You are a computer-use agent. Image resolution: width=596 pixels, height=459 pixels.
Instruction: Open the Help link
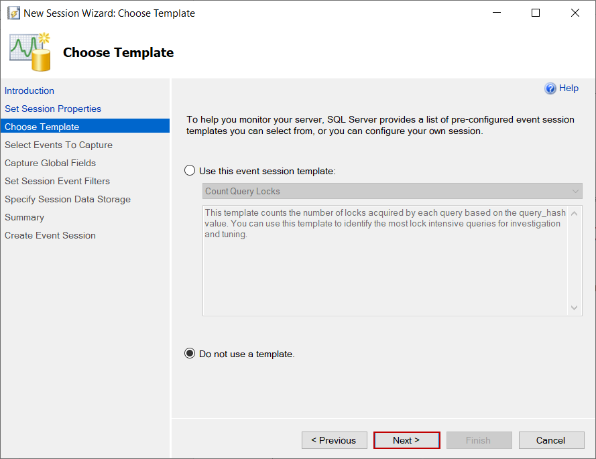point(569,88)
